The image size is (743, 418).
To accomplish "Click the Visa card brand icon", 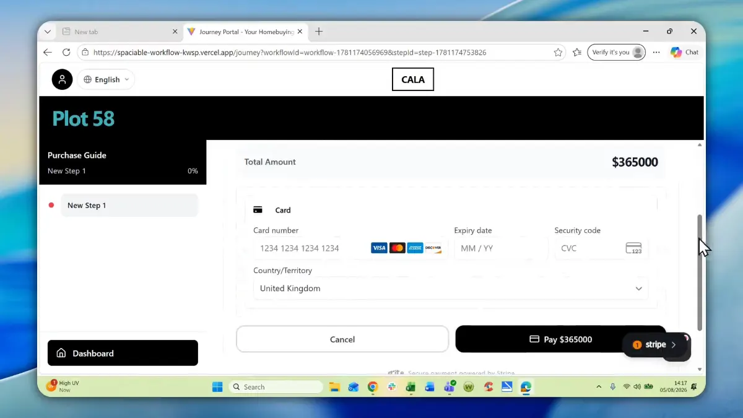I will tap(379, 248).
